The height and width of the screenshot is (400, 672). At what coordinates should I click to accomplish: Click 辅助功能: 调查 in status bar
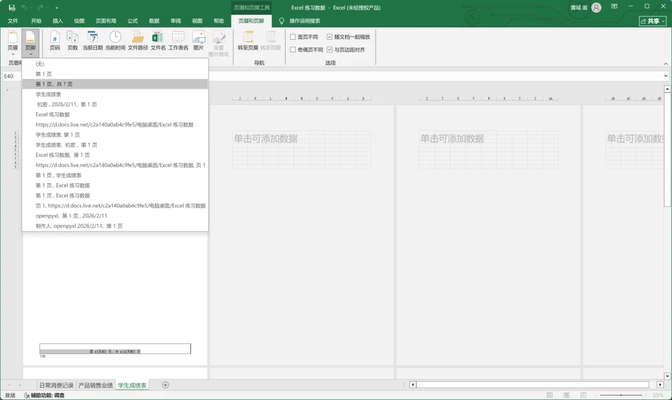tap(44, 395)
